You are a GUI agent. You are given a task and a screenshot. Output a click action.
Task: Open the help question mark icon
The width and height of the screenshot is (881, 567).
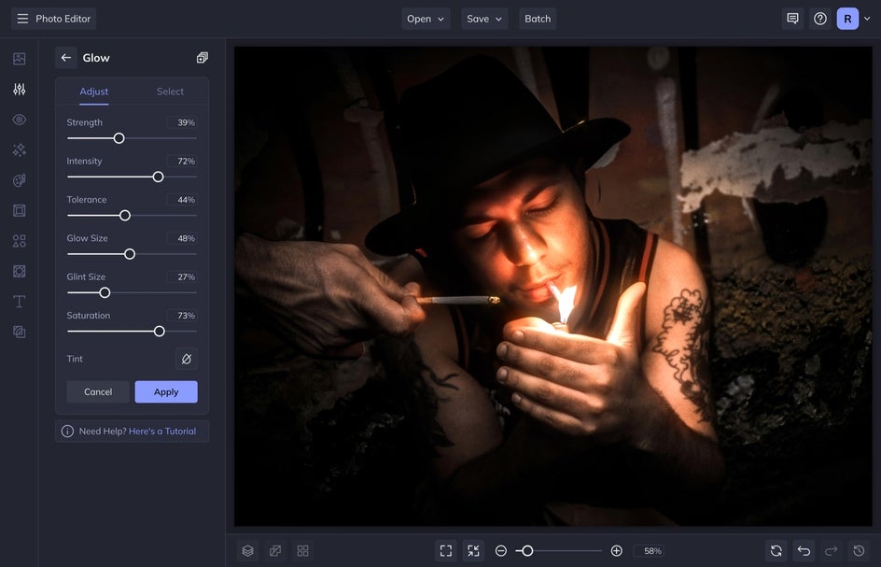point(820,19)
